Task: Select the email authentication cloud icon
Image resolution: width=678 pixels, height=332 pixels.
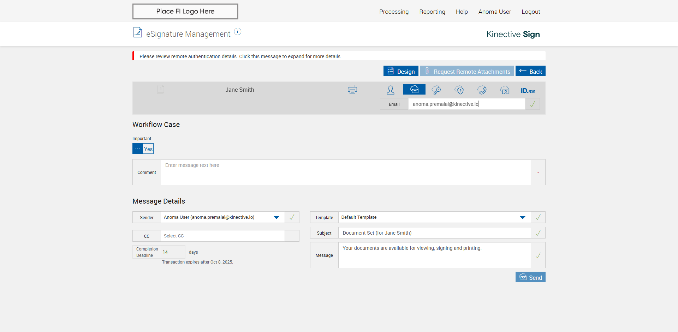Action: coord(414,90)
